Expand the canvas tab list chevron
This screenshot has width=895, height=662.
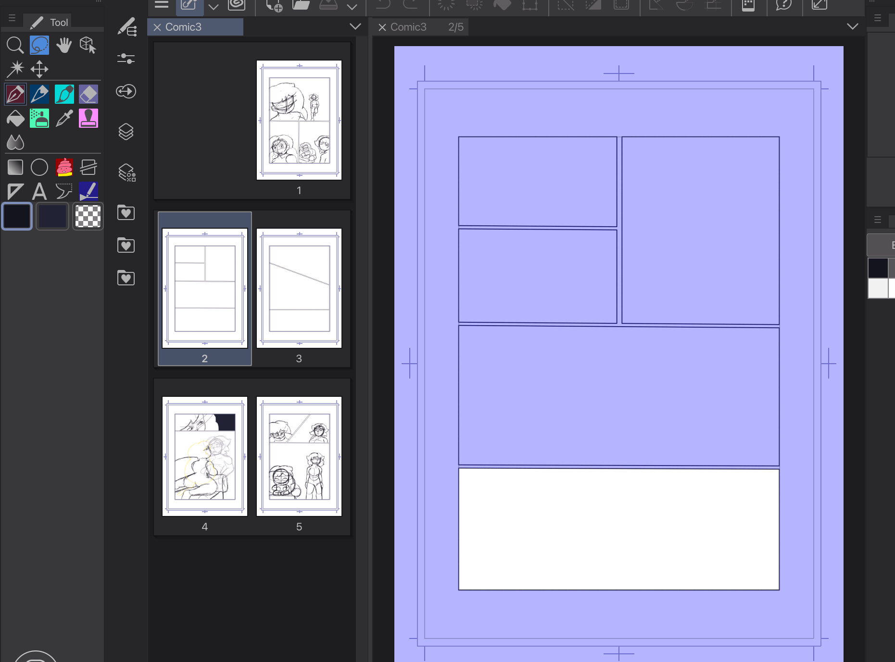point(853,26)
